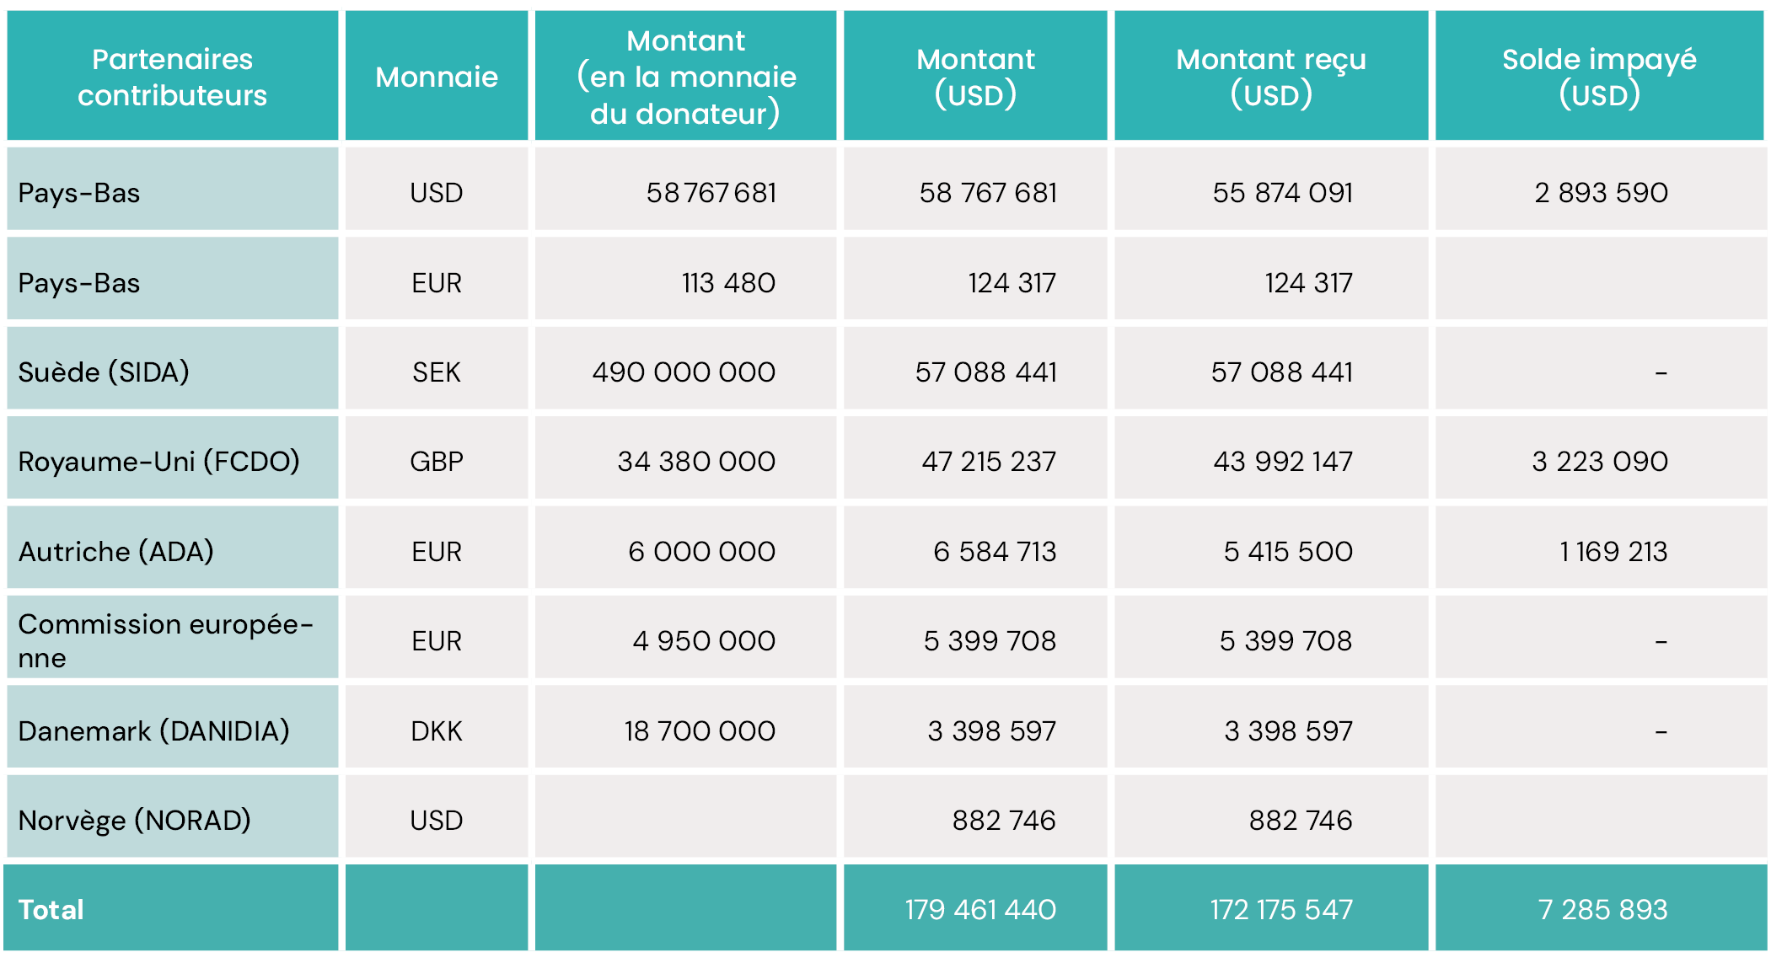This screenshot has width=1771, height=963.
Task: Click the 490 000 000 donor amount
Action: pyautogui.click(x=684, y=372)
